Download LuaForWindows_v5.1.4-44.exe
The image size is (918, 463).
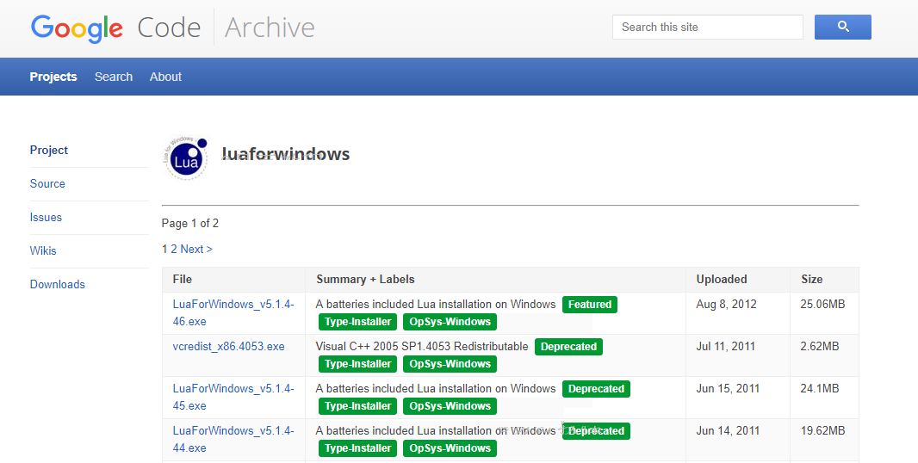coord(233,440)
